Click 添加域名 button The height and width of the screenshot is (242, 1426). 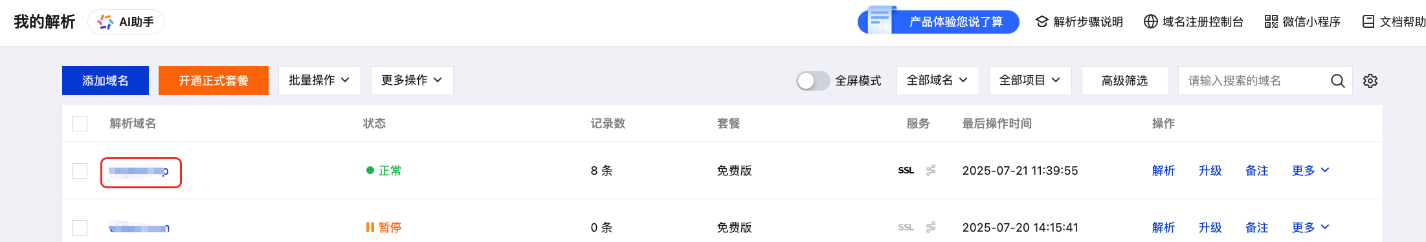[x=106, y=80]
